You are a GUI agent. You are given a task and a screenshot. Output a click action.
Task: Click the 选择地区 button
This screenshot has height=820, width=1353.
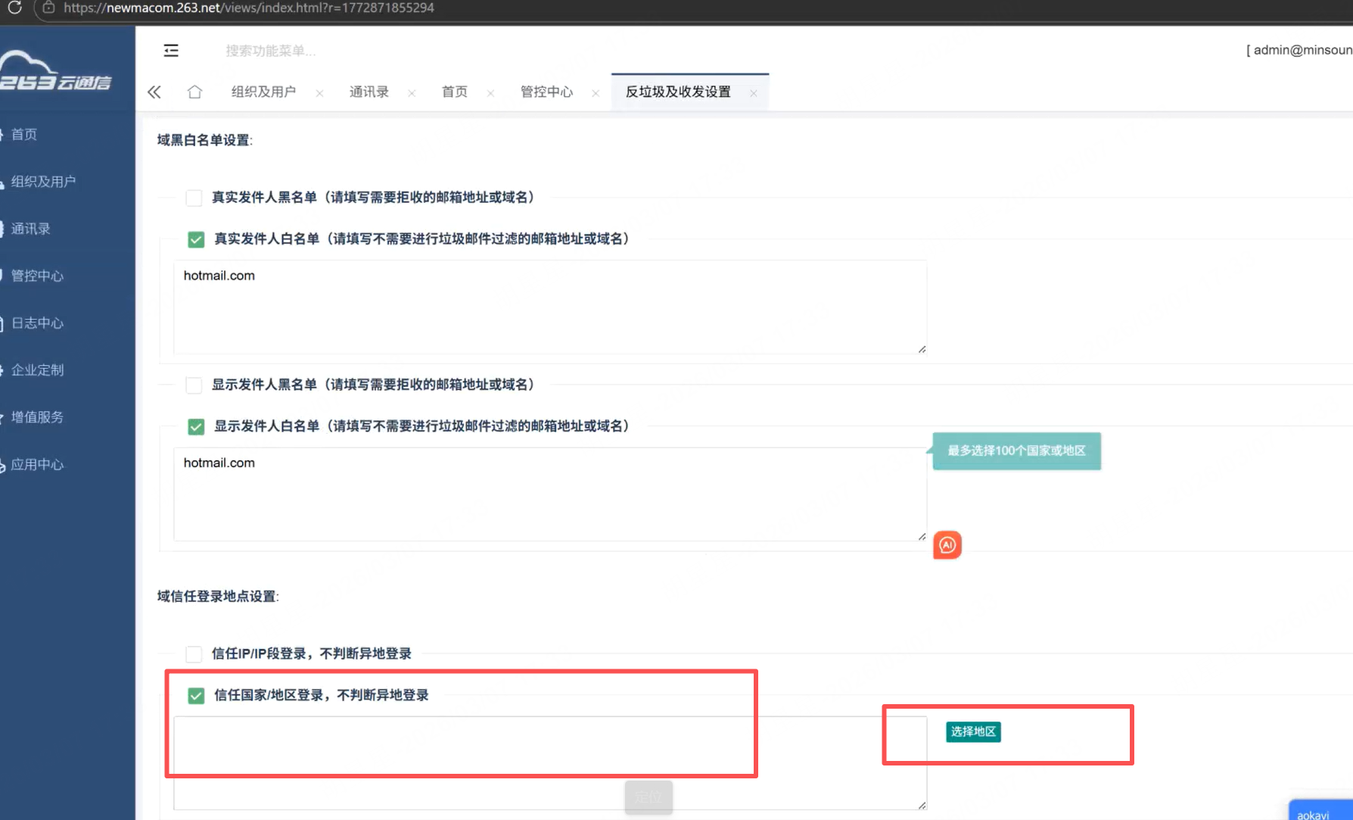(973, 731)
